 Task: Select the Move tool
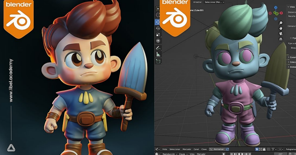point(158,22)
